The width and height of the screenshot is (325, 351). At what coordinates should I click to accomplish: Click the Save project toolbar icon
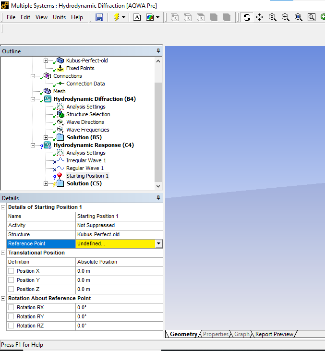[x=99, y=17]
